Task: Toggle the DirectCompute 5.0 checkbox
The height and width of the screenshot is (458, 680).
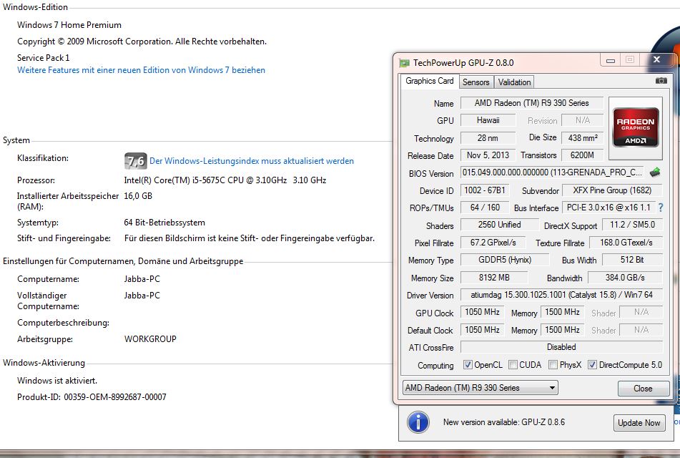Action: click(592, 365)
